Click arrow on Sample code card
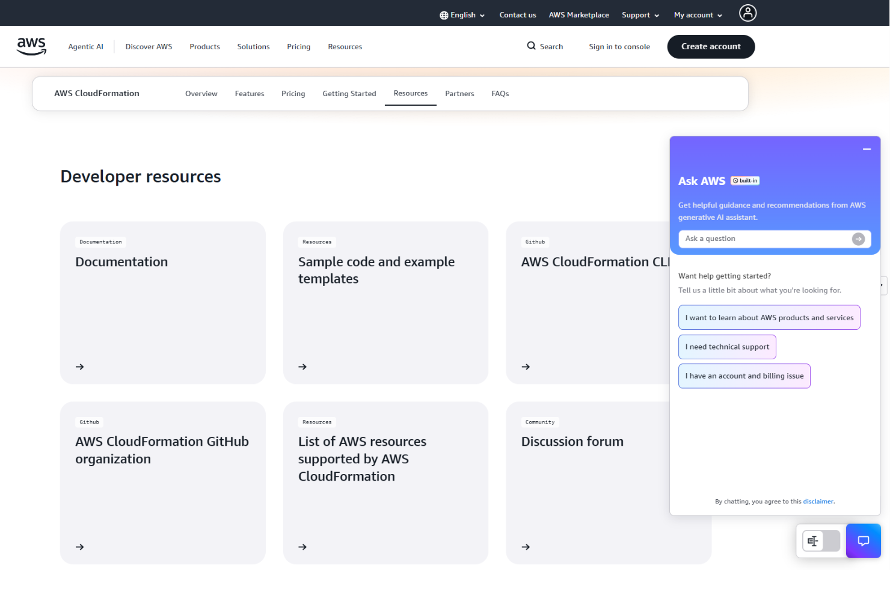This screenshot has height=593, width=890. [x=302, y=366]
